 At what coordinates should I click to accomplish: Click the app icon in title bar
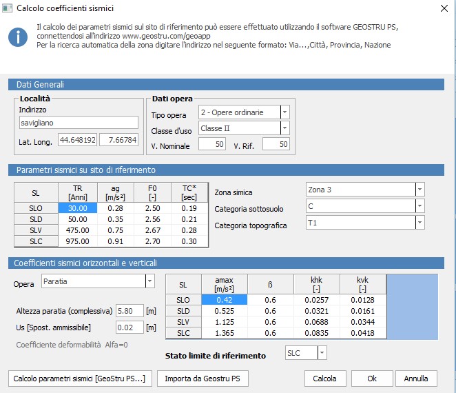[x=8, y=8]
